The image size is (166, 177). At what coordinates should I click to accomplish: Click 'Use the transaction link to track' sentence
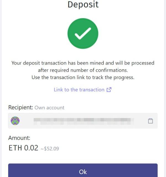coord(83,77)
